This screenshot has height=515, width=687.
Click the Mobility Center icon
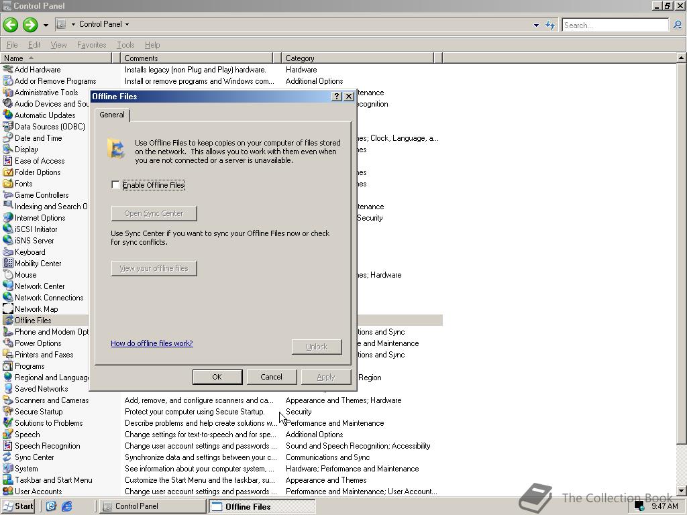tap(8, 263)
